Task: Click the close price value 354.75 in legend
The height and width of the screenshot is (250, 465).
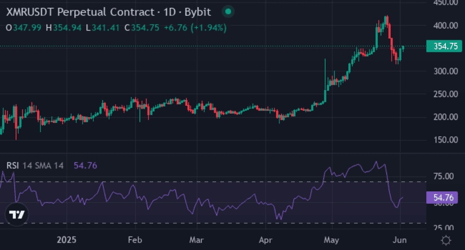Action: coord(145,28)
